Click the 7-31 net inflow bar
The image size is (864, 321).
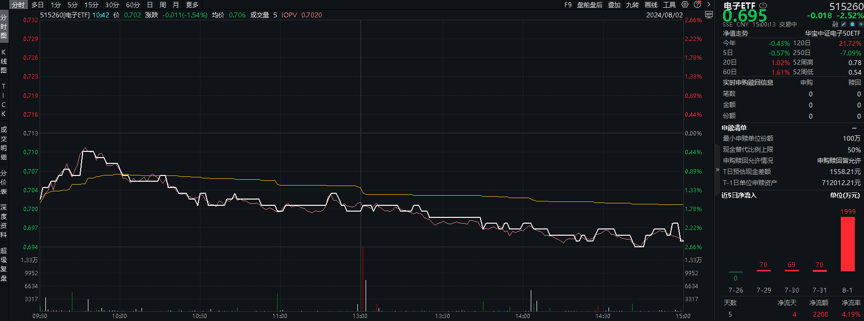pos(820,270)
